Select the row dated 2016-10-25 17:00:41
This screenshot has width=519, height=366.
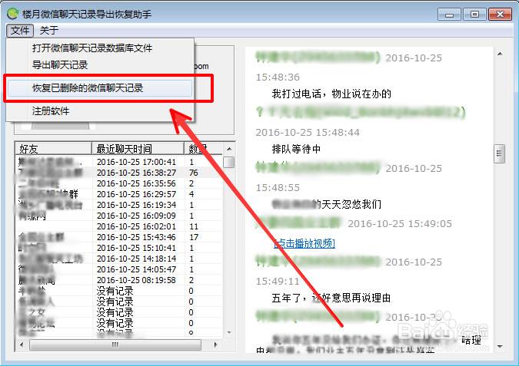(x=119, y=162)
